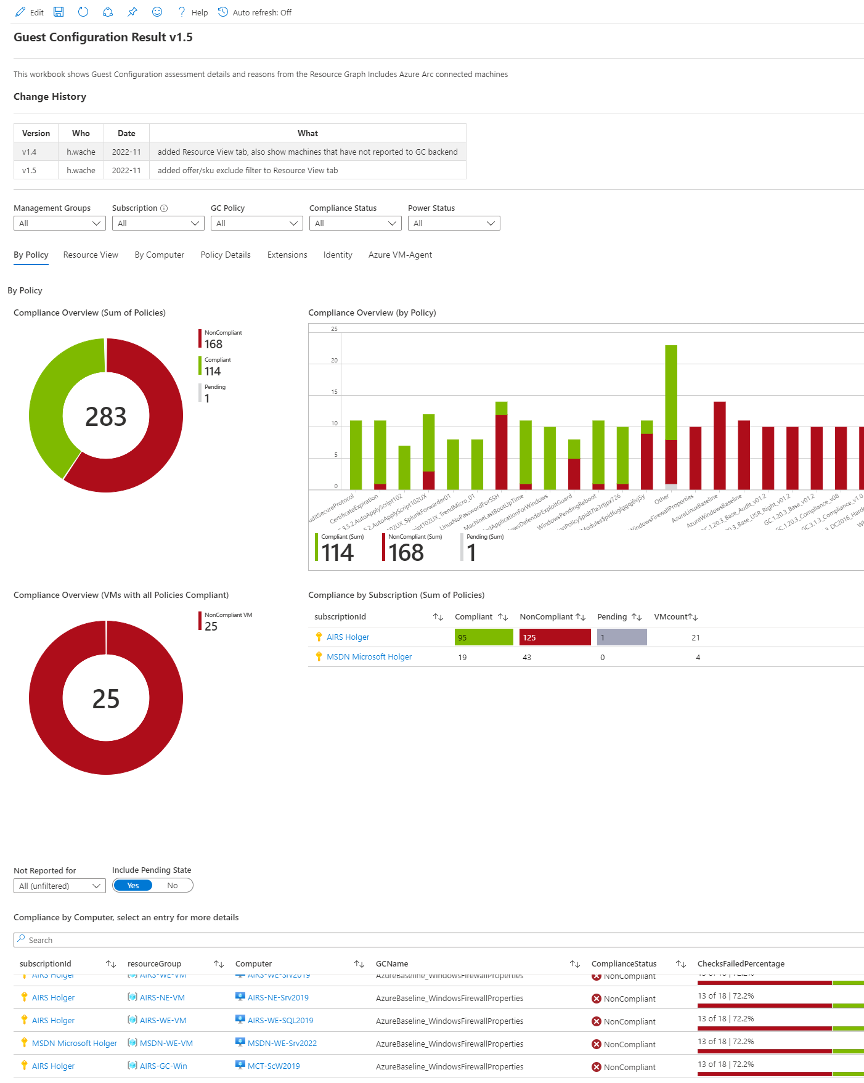Open the Not Reported for dropdown
Screen dimensions: 864x1083
click(60, 886)
